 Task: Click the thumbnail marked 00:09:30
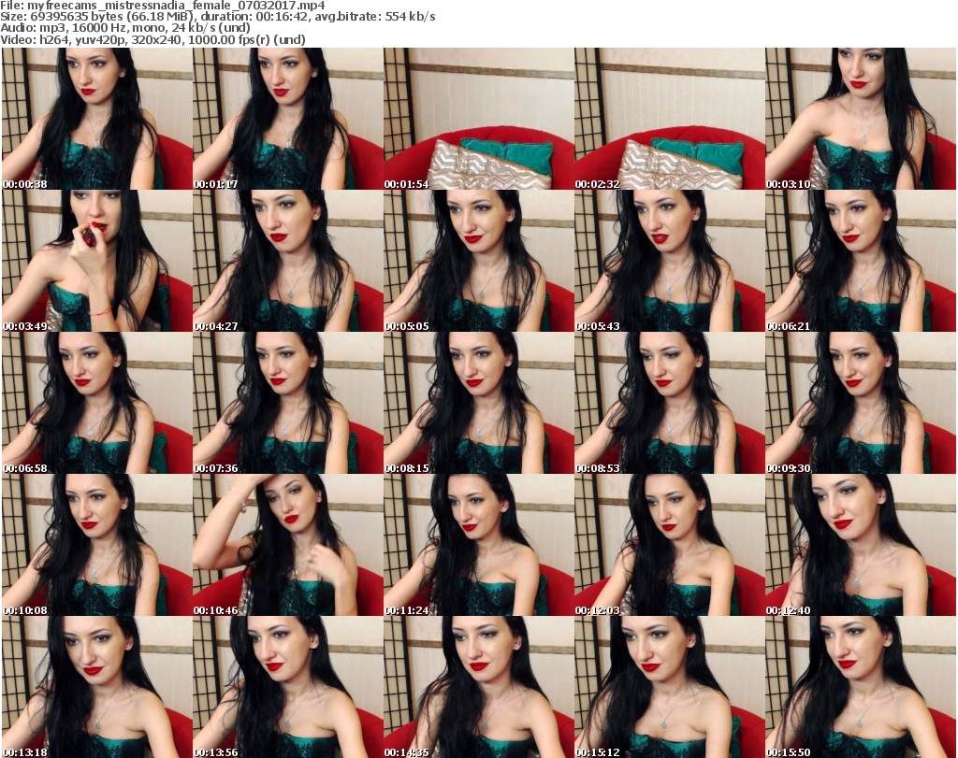(x=861, y=403)
